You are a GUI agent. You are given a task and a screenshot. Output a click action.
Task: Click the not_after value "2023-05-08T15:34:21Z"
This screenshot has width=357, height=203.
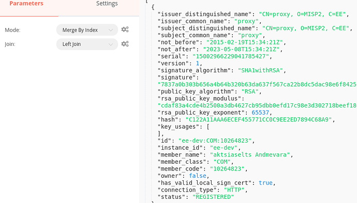click(241, 49)
